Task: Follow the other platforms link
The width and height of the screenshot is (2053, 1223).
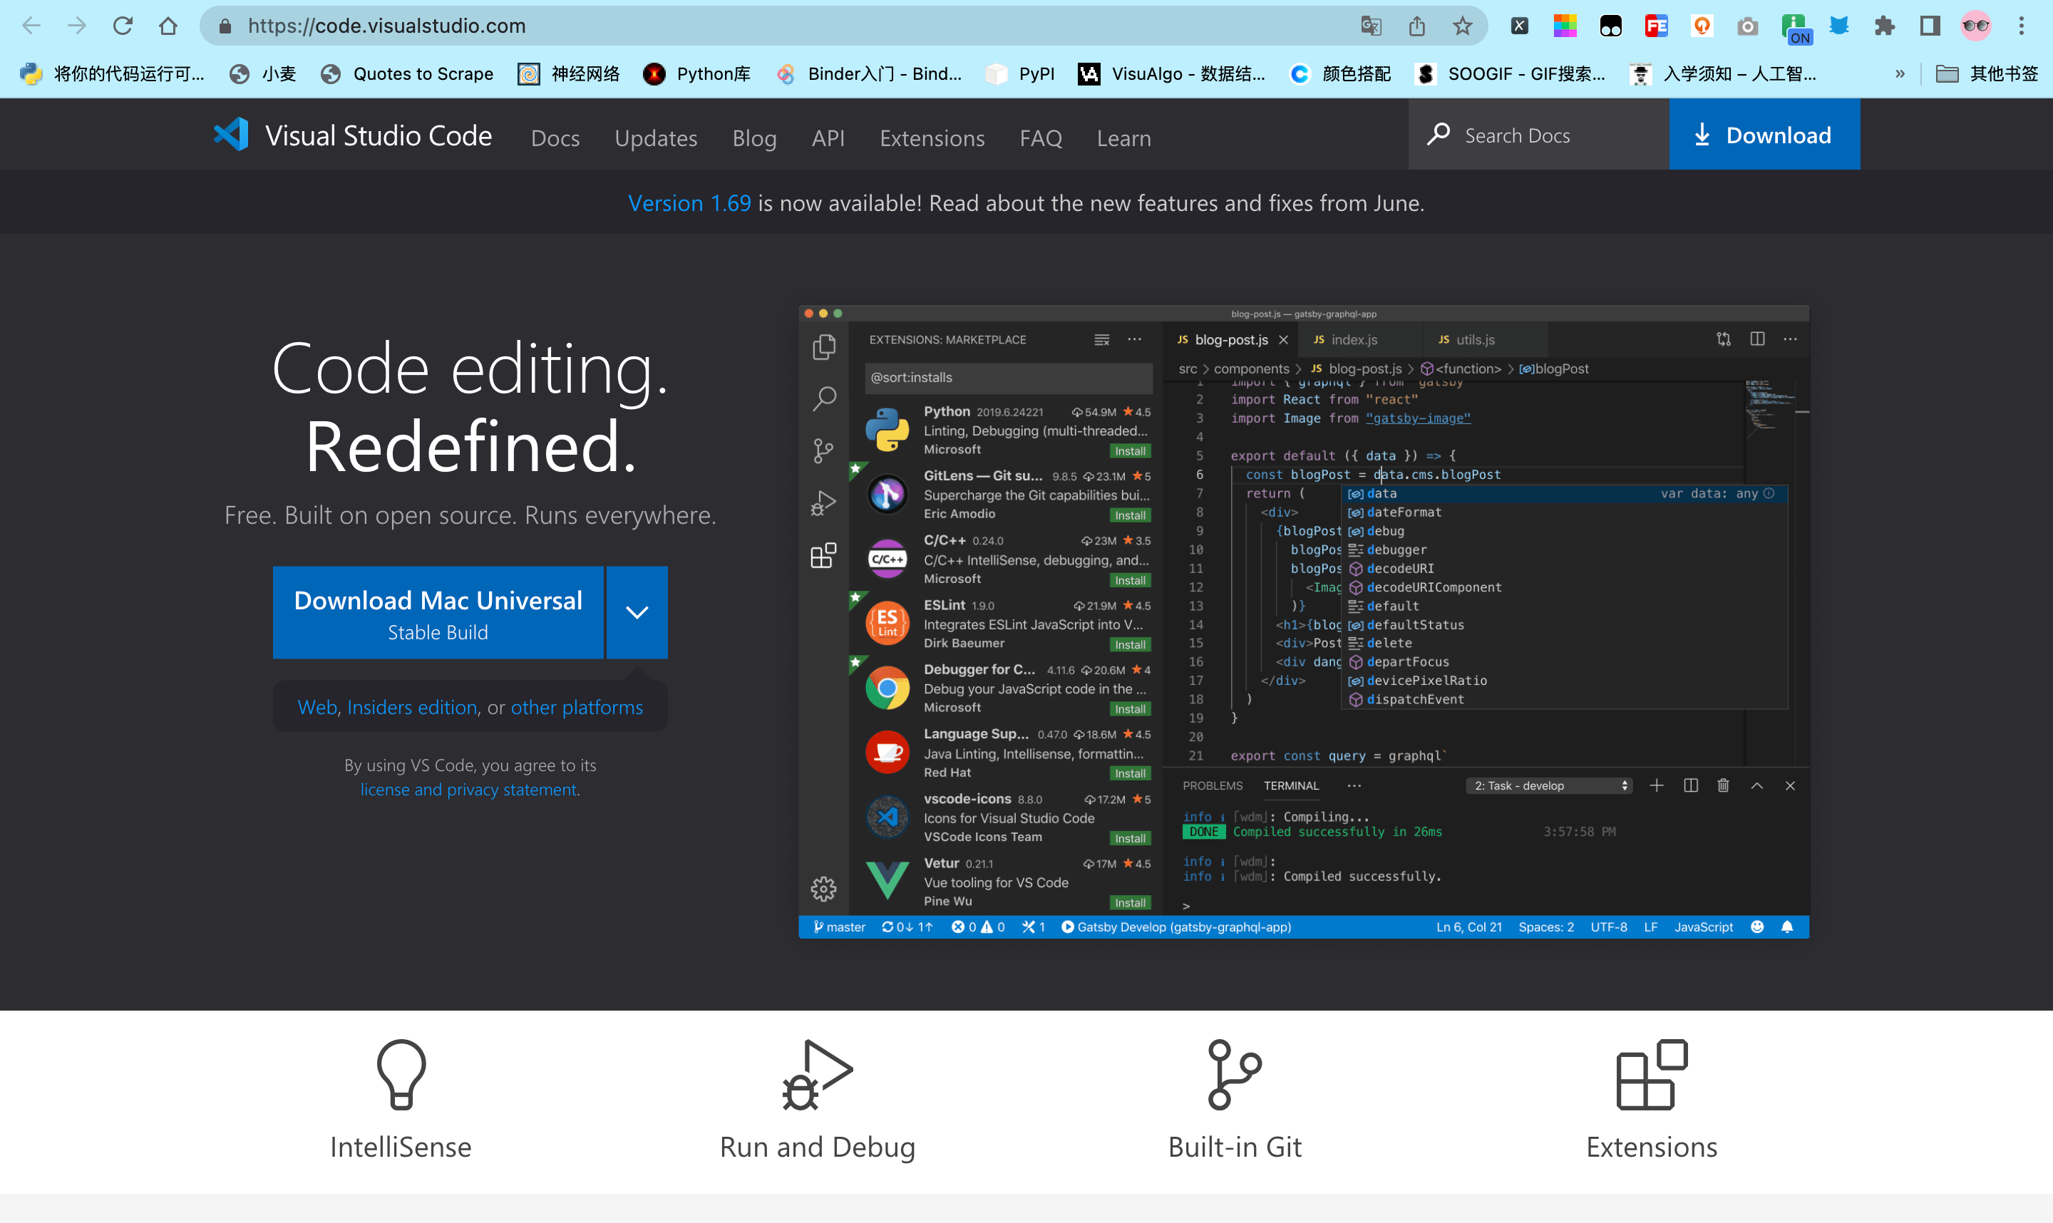Action: coord(577,707)
